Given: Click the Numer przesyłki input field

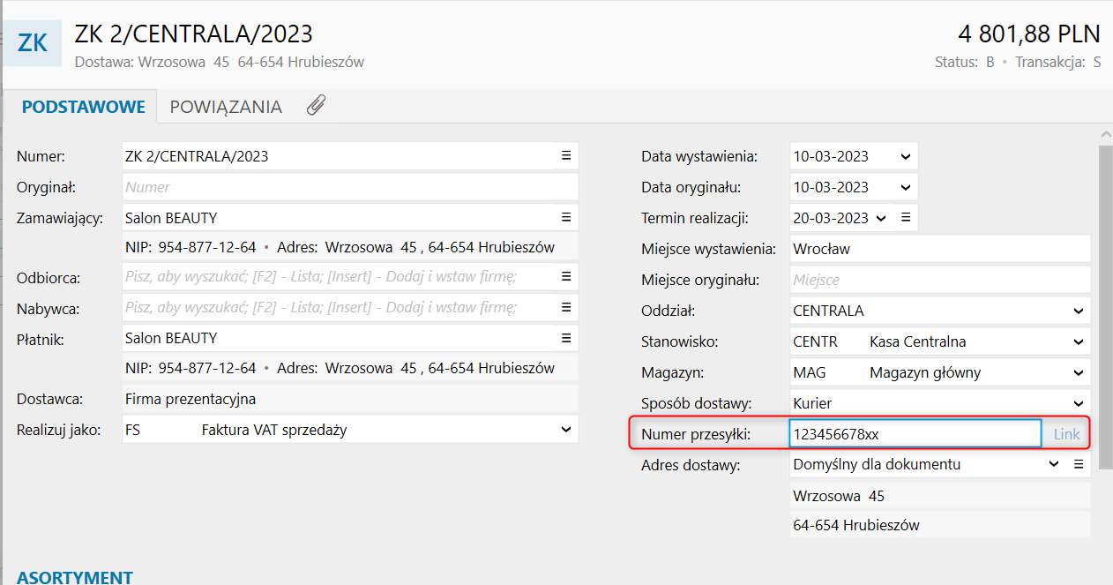Looking at the screenshot, I should point(915,434).
